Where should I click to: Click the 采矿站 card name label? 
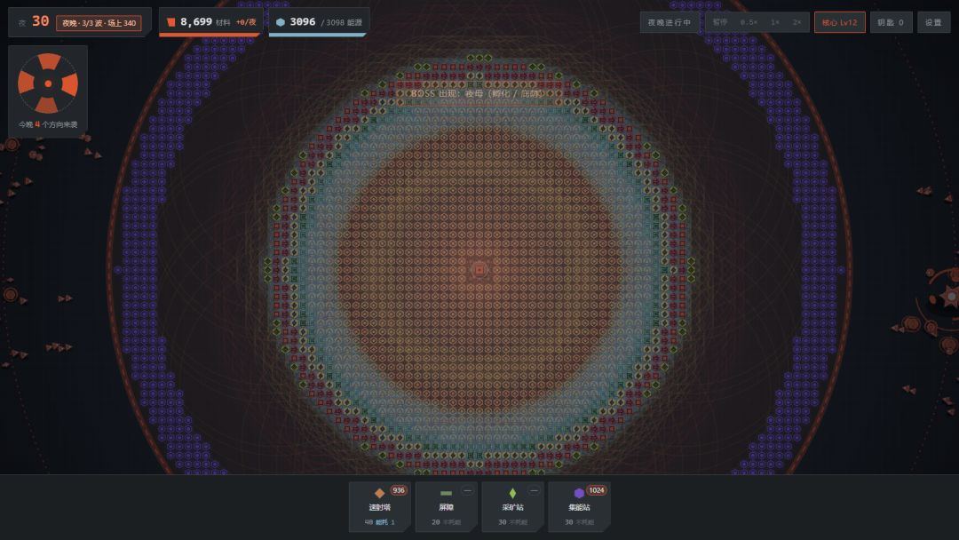point(512,508)
